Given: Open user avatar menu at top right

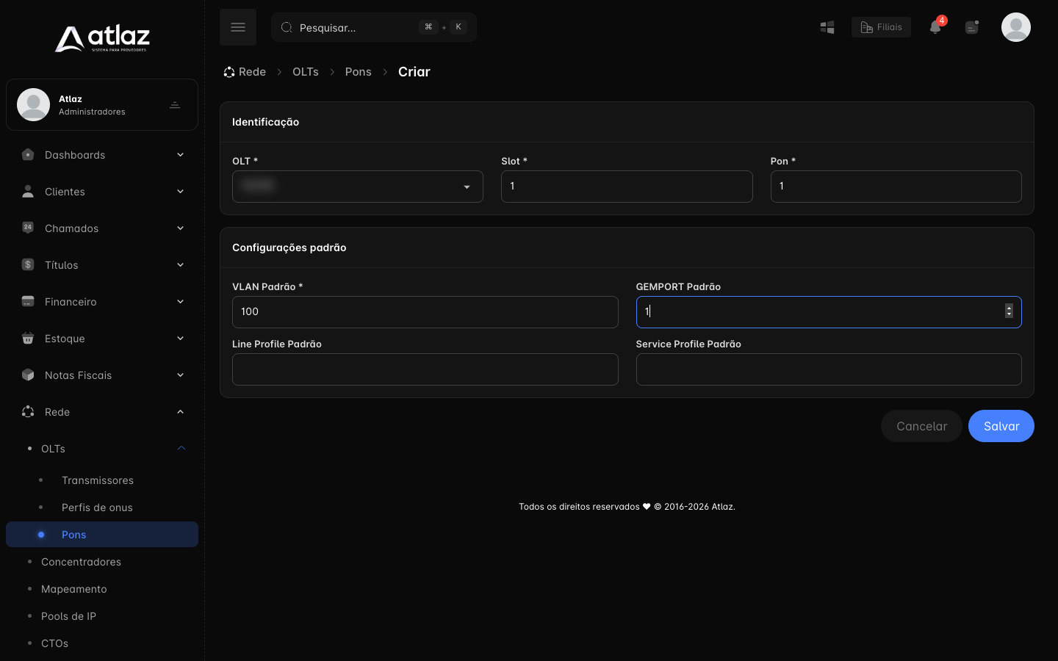Looking at the screenshot, I should click(x=1016, y=27).
